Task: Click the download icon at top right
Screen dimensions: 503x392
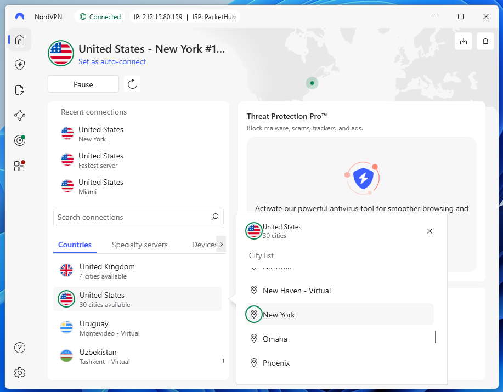Action: pyautogui.click(x=463, y=41)
